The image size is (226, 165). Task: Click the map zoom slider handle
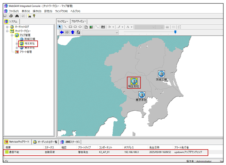[x=175, y=32]
